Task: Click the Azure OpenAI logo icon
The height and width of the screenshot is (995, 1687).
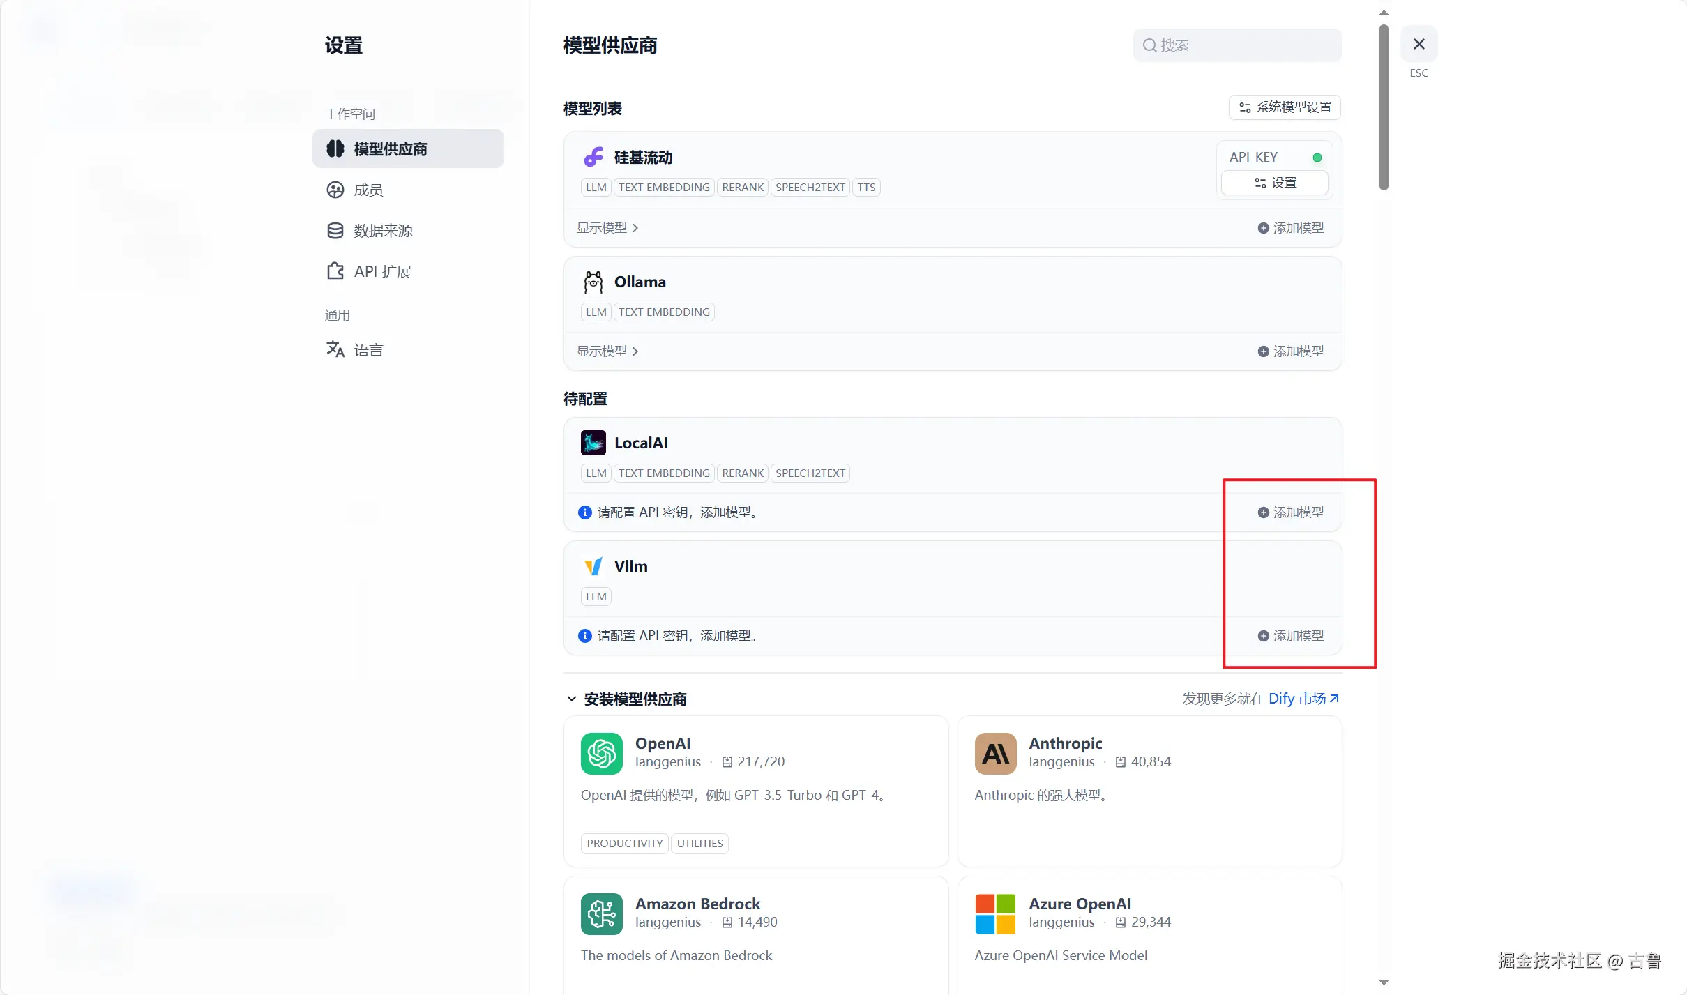Action: pyautogui.click(x=995, y=913)
